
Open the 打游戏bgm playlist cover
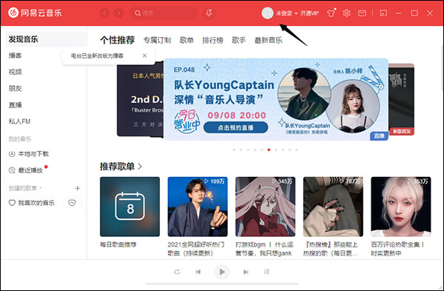pos(266,207)
